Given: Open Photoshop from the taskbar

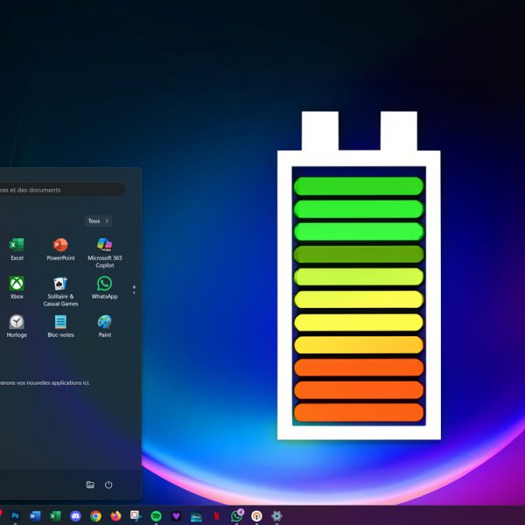Looking at the screenshot, I should coord(15,515).
